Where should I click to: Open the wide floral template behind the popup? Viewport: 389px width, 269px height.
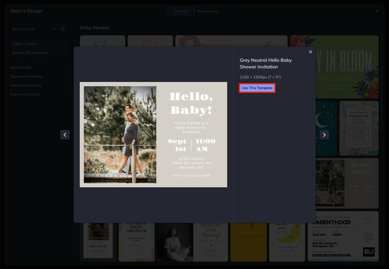(231, 41)
